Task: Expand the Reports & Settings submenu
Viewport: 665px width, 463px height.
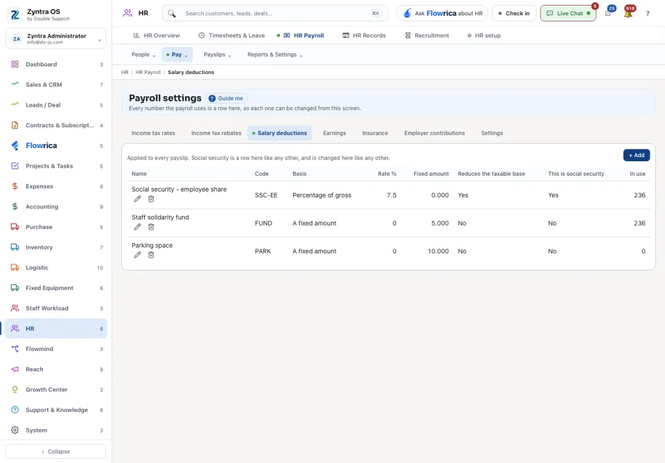Action: (x=275, y=55)
